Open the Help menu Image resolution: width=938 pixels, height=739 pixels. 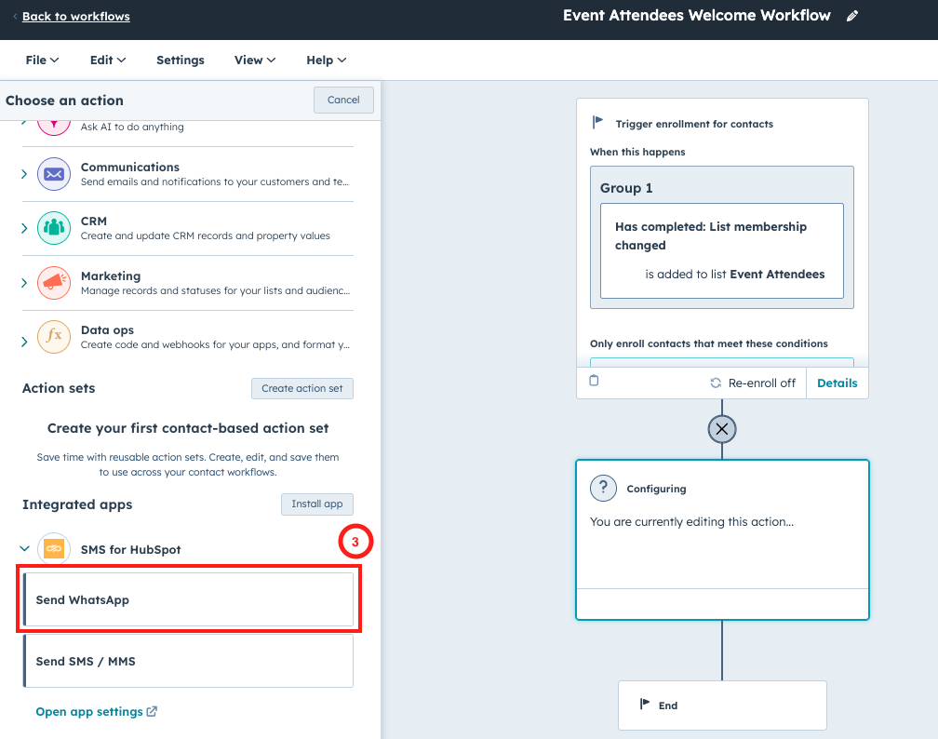click(326, 60)
